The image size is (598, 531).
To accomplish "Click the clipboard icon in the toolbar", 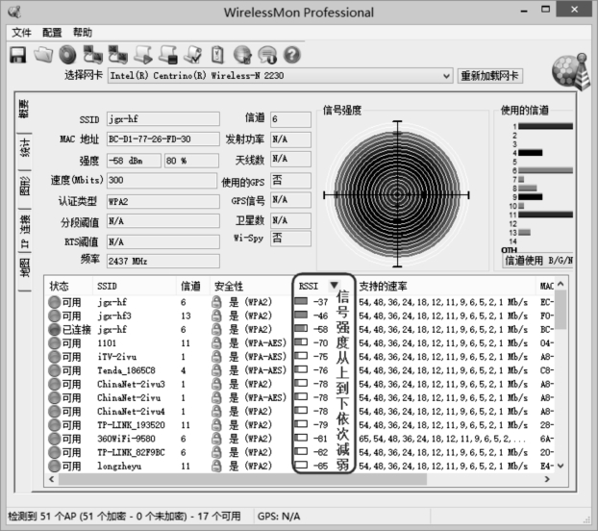I will coord(217,54).
